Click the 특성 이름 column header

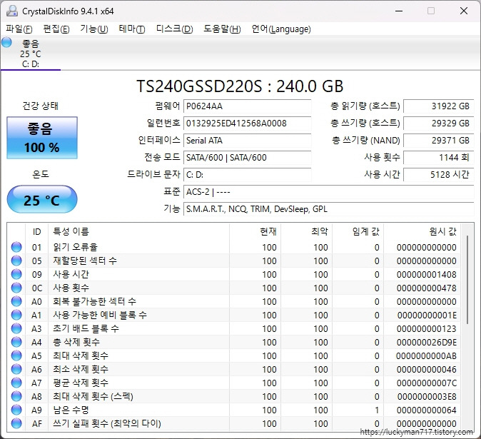pos(138,231)
